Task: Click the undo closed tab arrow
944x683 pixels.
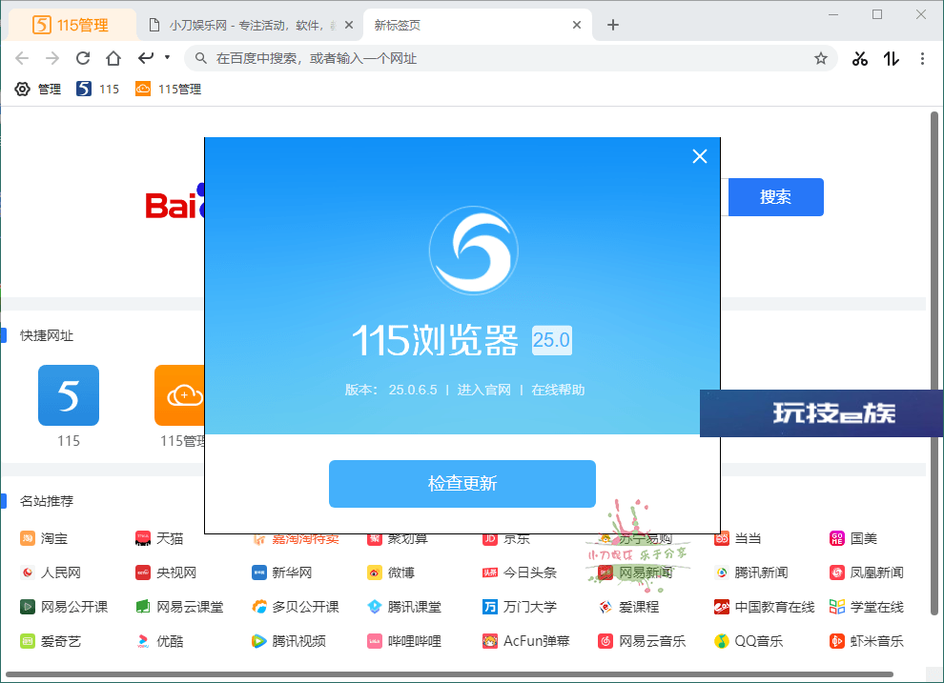Action: [x=146, y=58]
